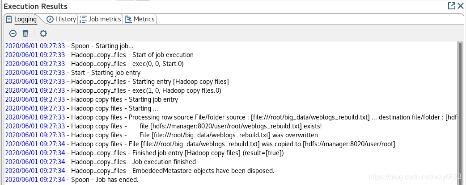Click the 'Job has ended' log line
The height and width of the screenshot is (185, 466).
pos(72,179)
